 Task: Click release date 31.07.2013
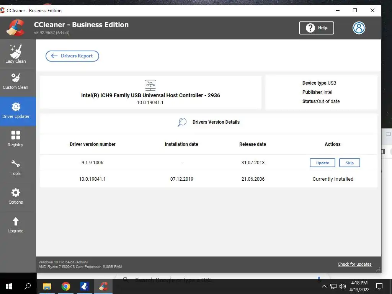[x=253, y=162]
